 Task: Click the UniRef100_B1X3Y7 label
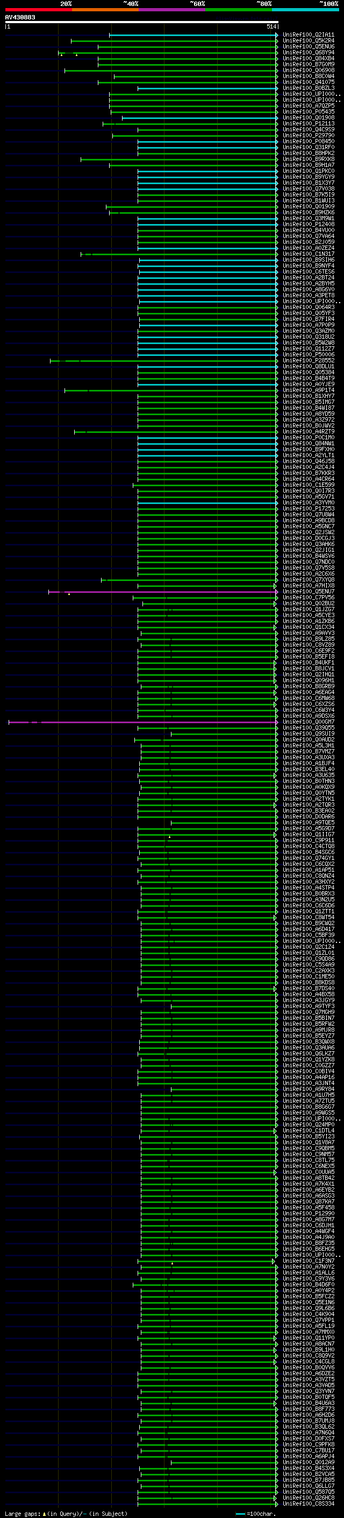click(308, 183)
